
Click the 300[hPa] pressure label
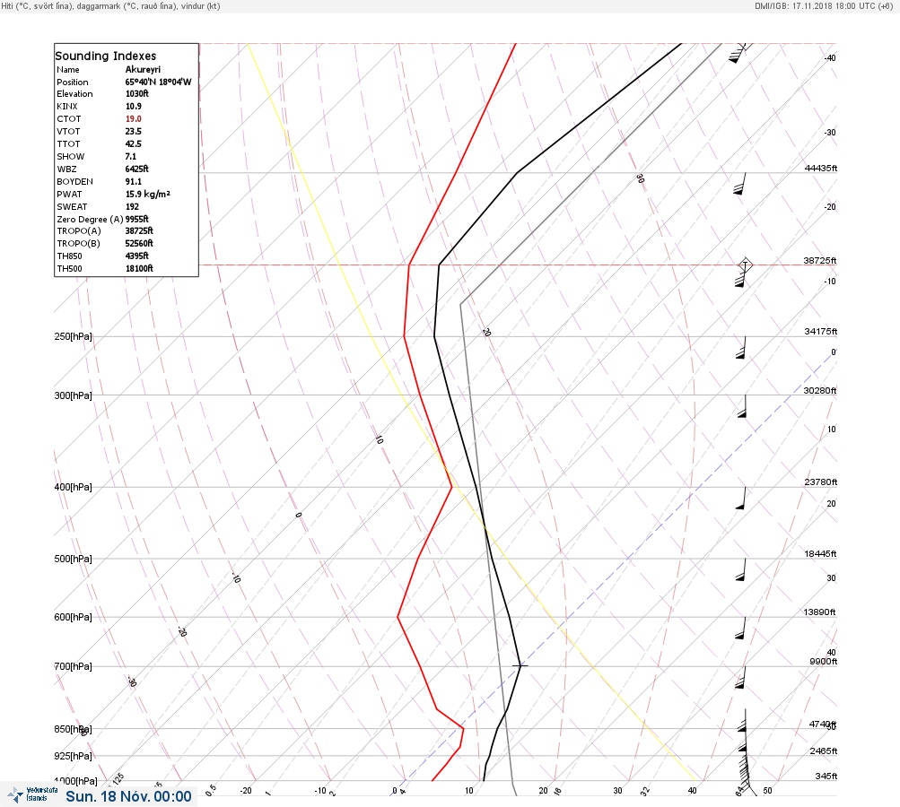[x=73, y=395]
